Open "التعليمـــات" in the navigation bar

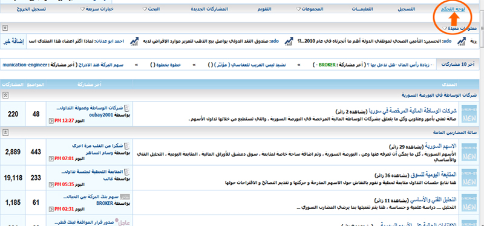click(x=362, y=9)
